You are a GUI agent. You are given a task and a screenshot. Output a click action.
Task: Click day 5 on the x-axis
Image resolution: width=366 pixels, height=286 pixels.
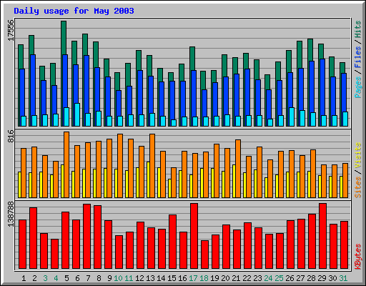(66, 278)
